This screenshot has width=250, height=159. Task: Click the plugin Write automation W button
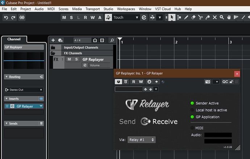click(x=141, y=82)
